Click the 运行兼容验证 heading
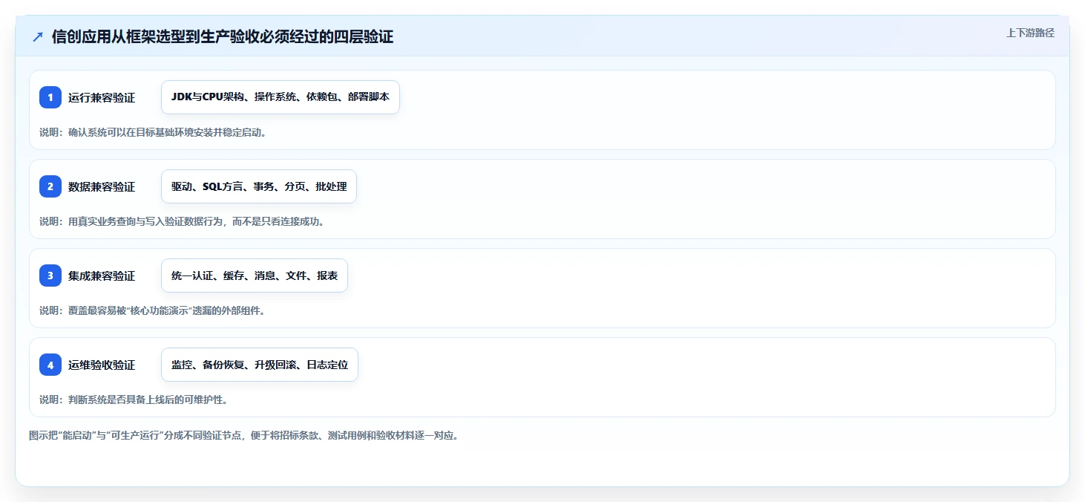The image size is (1085, 502). point(102,97)
